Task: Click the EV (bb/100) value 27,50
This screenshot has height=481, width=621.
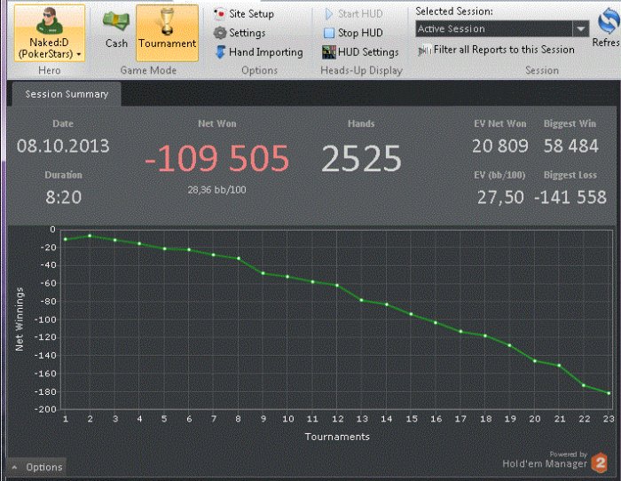Action: tap(500, 197)
